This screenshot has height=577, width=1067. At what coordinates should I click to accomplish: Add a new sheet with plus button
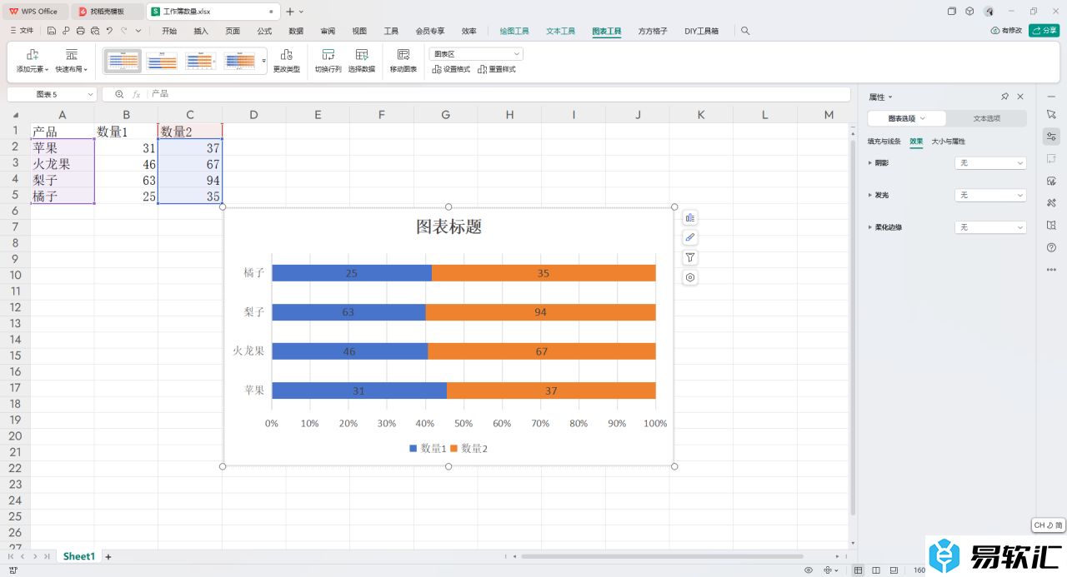click(x=108, y=556)
